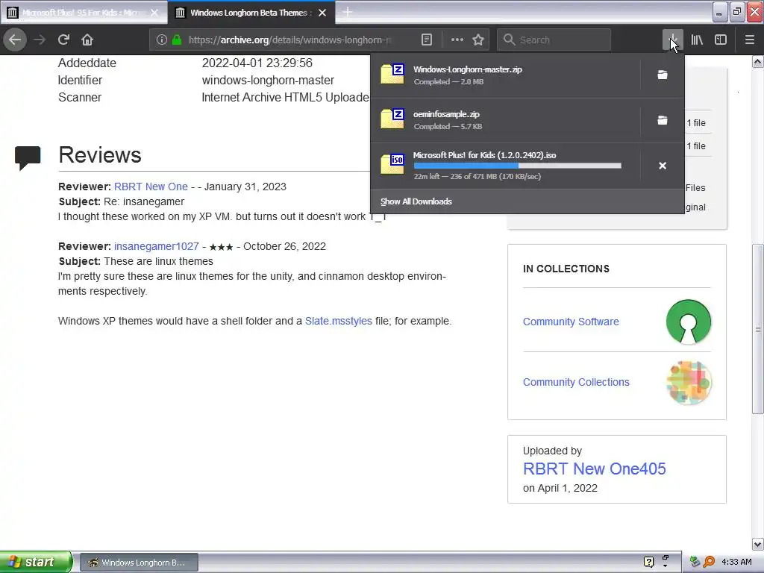The height and width of the screenshot is (573, 764).
Task: Follow the Slate.msstyles link
Action: [338, 321]
